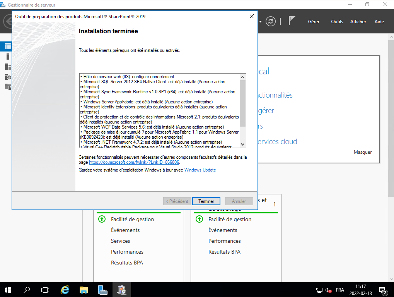Open File Explorer from the taskbar
This screenshot has width=394, height=297.
tap(84, 290)
